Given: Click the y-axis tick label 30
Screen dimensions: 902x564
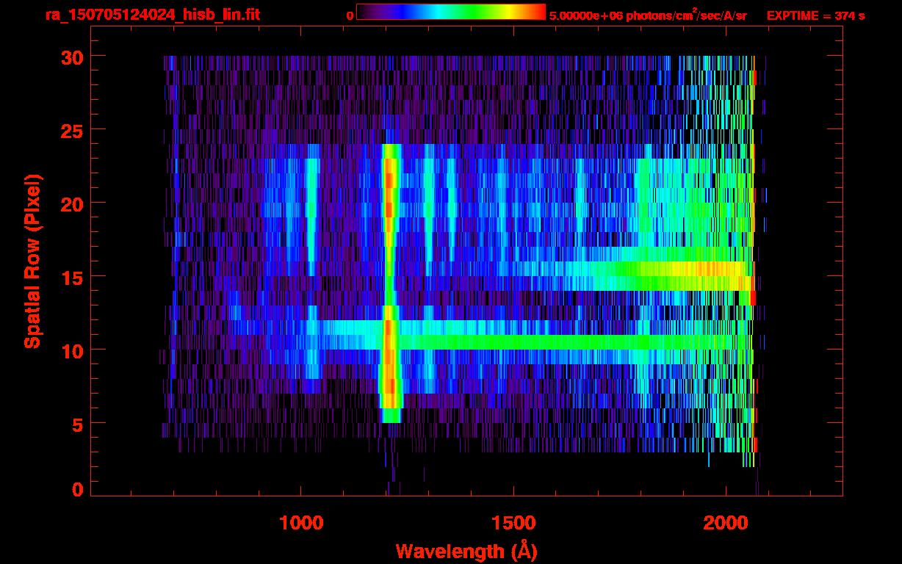Looking at the screenshot, I should [x=71, y=57].
